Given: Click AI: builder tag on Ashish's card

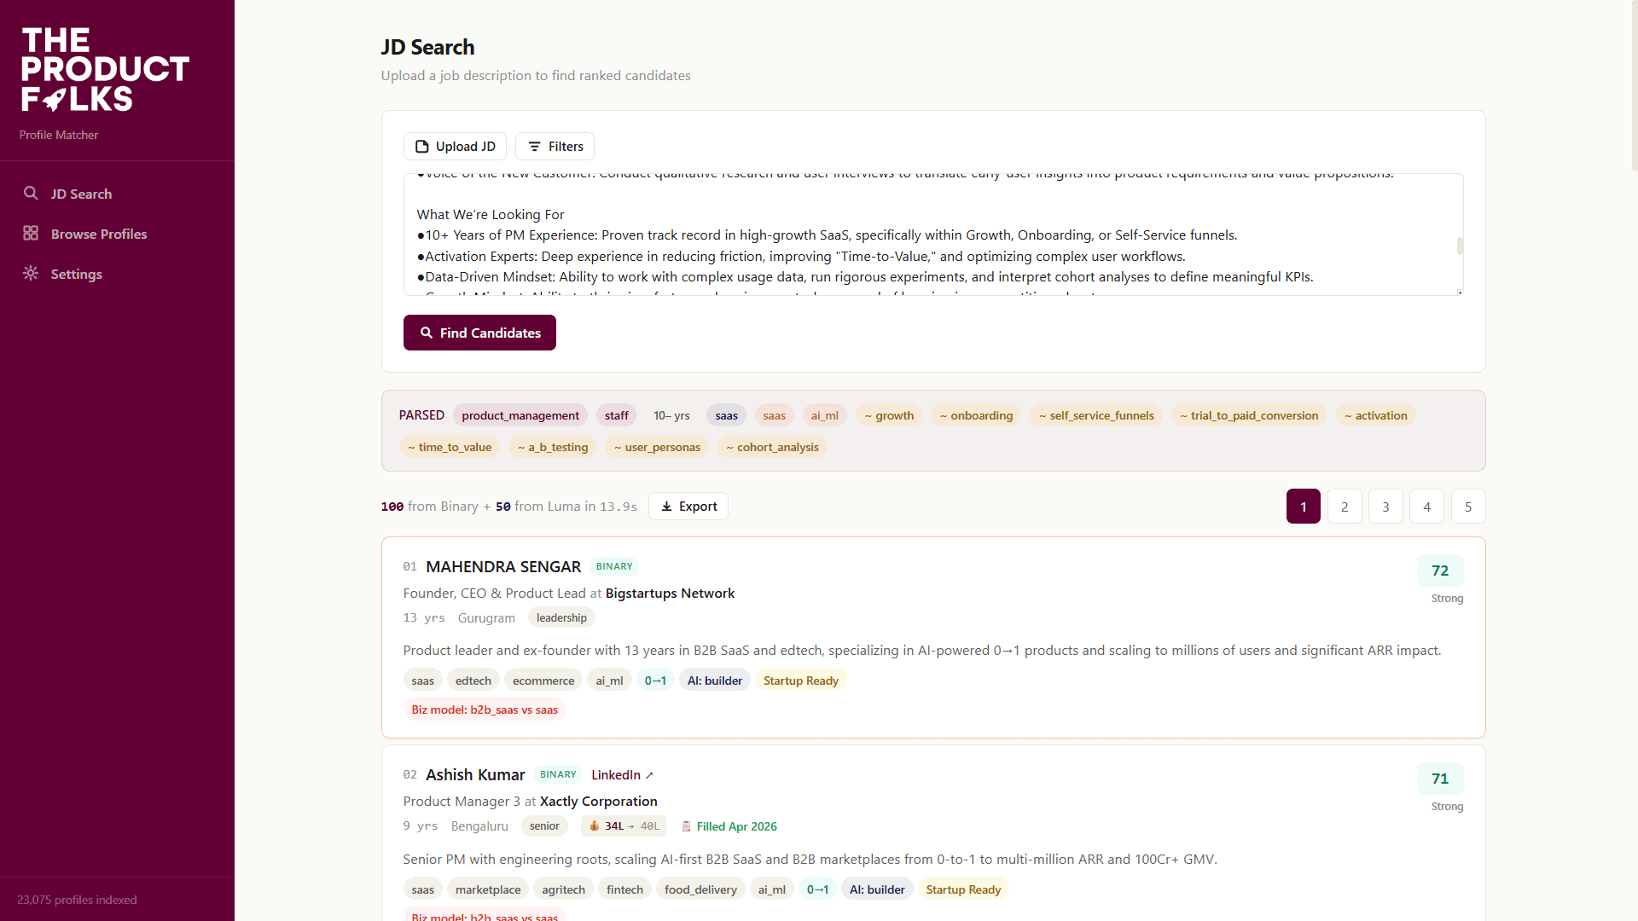Looking at the screenshot, I should [877, 889].
